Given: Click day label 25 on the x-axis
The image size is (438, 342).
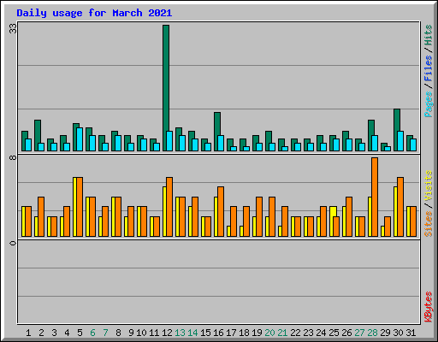Looking at the screenshot, I should click(334, 333).
